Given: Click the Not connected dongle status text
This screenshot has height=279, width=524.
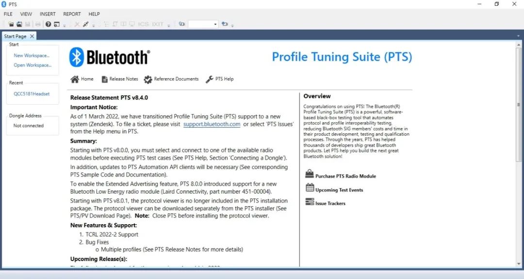Looking at the screenshot, I should tap(29, 126).
